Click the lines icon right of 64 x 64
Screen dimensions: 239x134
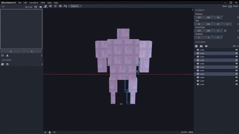click(x=41, y=7)
